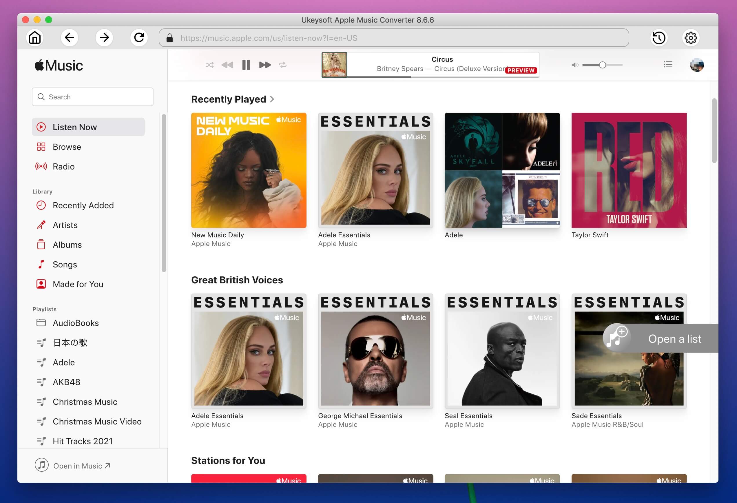Open the settings gear icon
Viewport: 737px width, 503px height.
tap(690, 38)
